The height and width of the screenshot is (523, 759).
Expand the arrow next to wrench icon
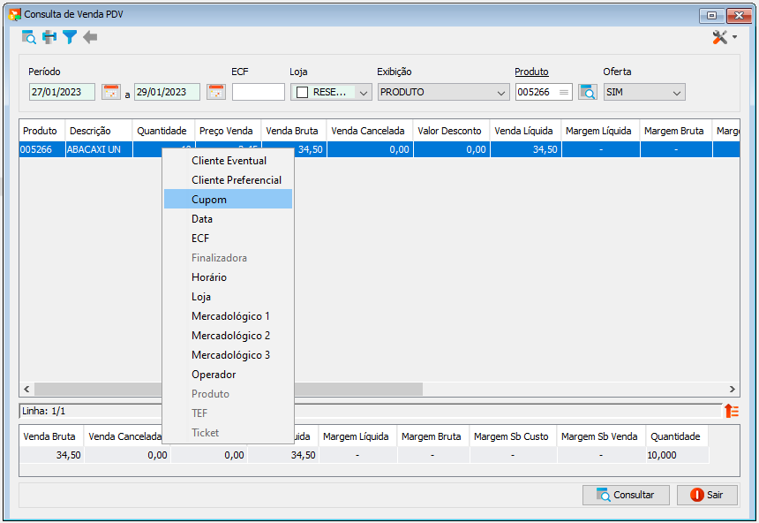734,37
